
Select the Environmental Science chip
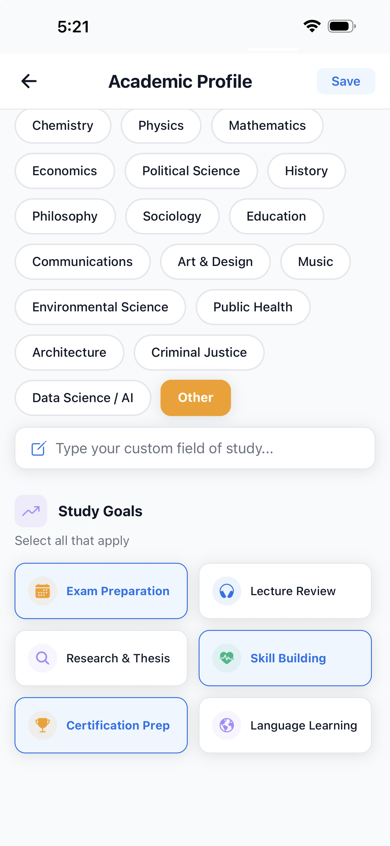[100, 307]
